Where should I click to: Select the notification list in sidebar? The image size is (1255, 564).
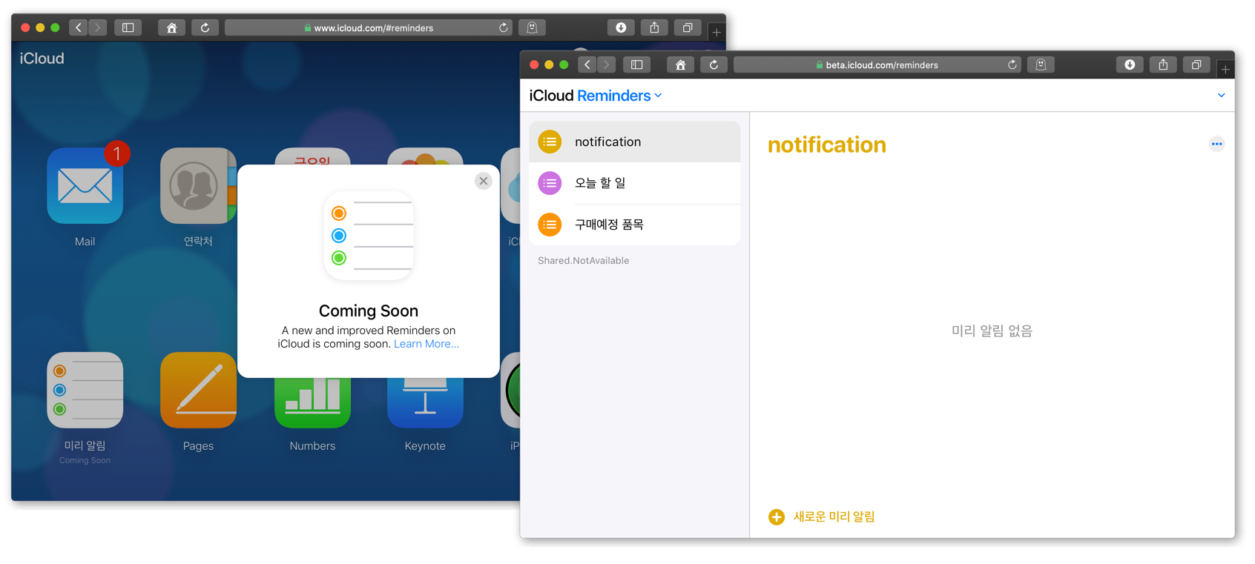coord(635,142)
